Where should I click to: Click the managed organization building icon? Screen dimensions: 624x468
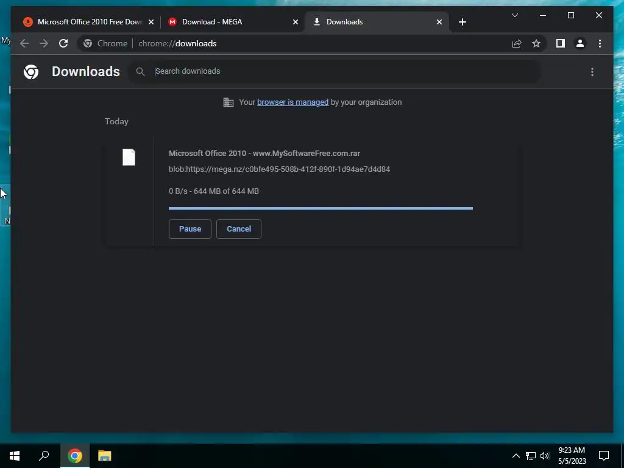tap(228, 102)
